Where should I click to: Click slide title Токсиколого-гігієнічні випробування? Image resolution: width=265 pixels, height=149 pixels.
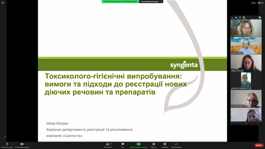point(113,76)
